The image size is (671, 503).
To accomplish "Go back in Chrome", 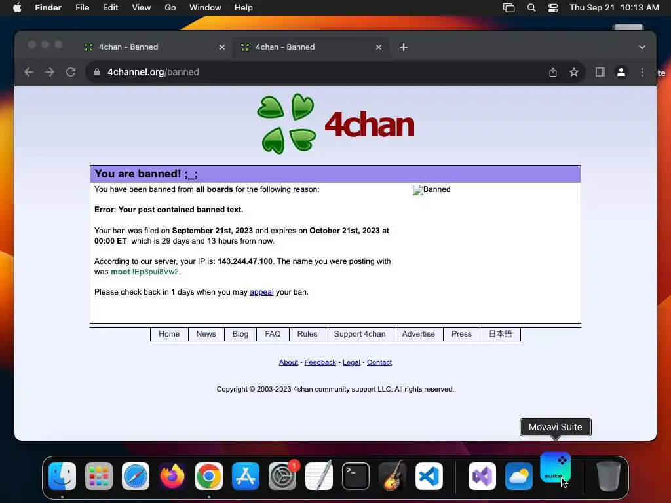I will (29, 72).
